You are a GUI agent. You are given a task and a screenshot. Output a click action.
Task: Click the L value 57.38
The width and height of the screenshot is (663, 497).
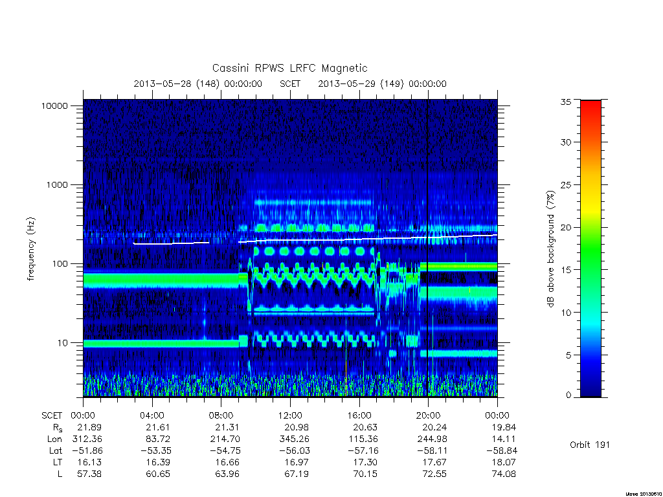89,474
